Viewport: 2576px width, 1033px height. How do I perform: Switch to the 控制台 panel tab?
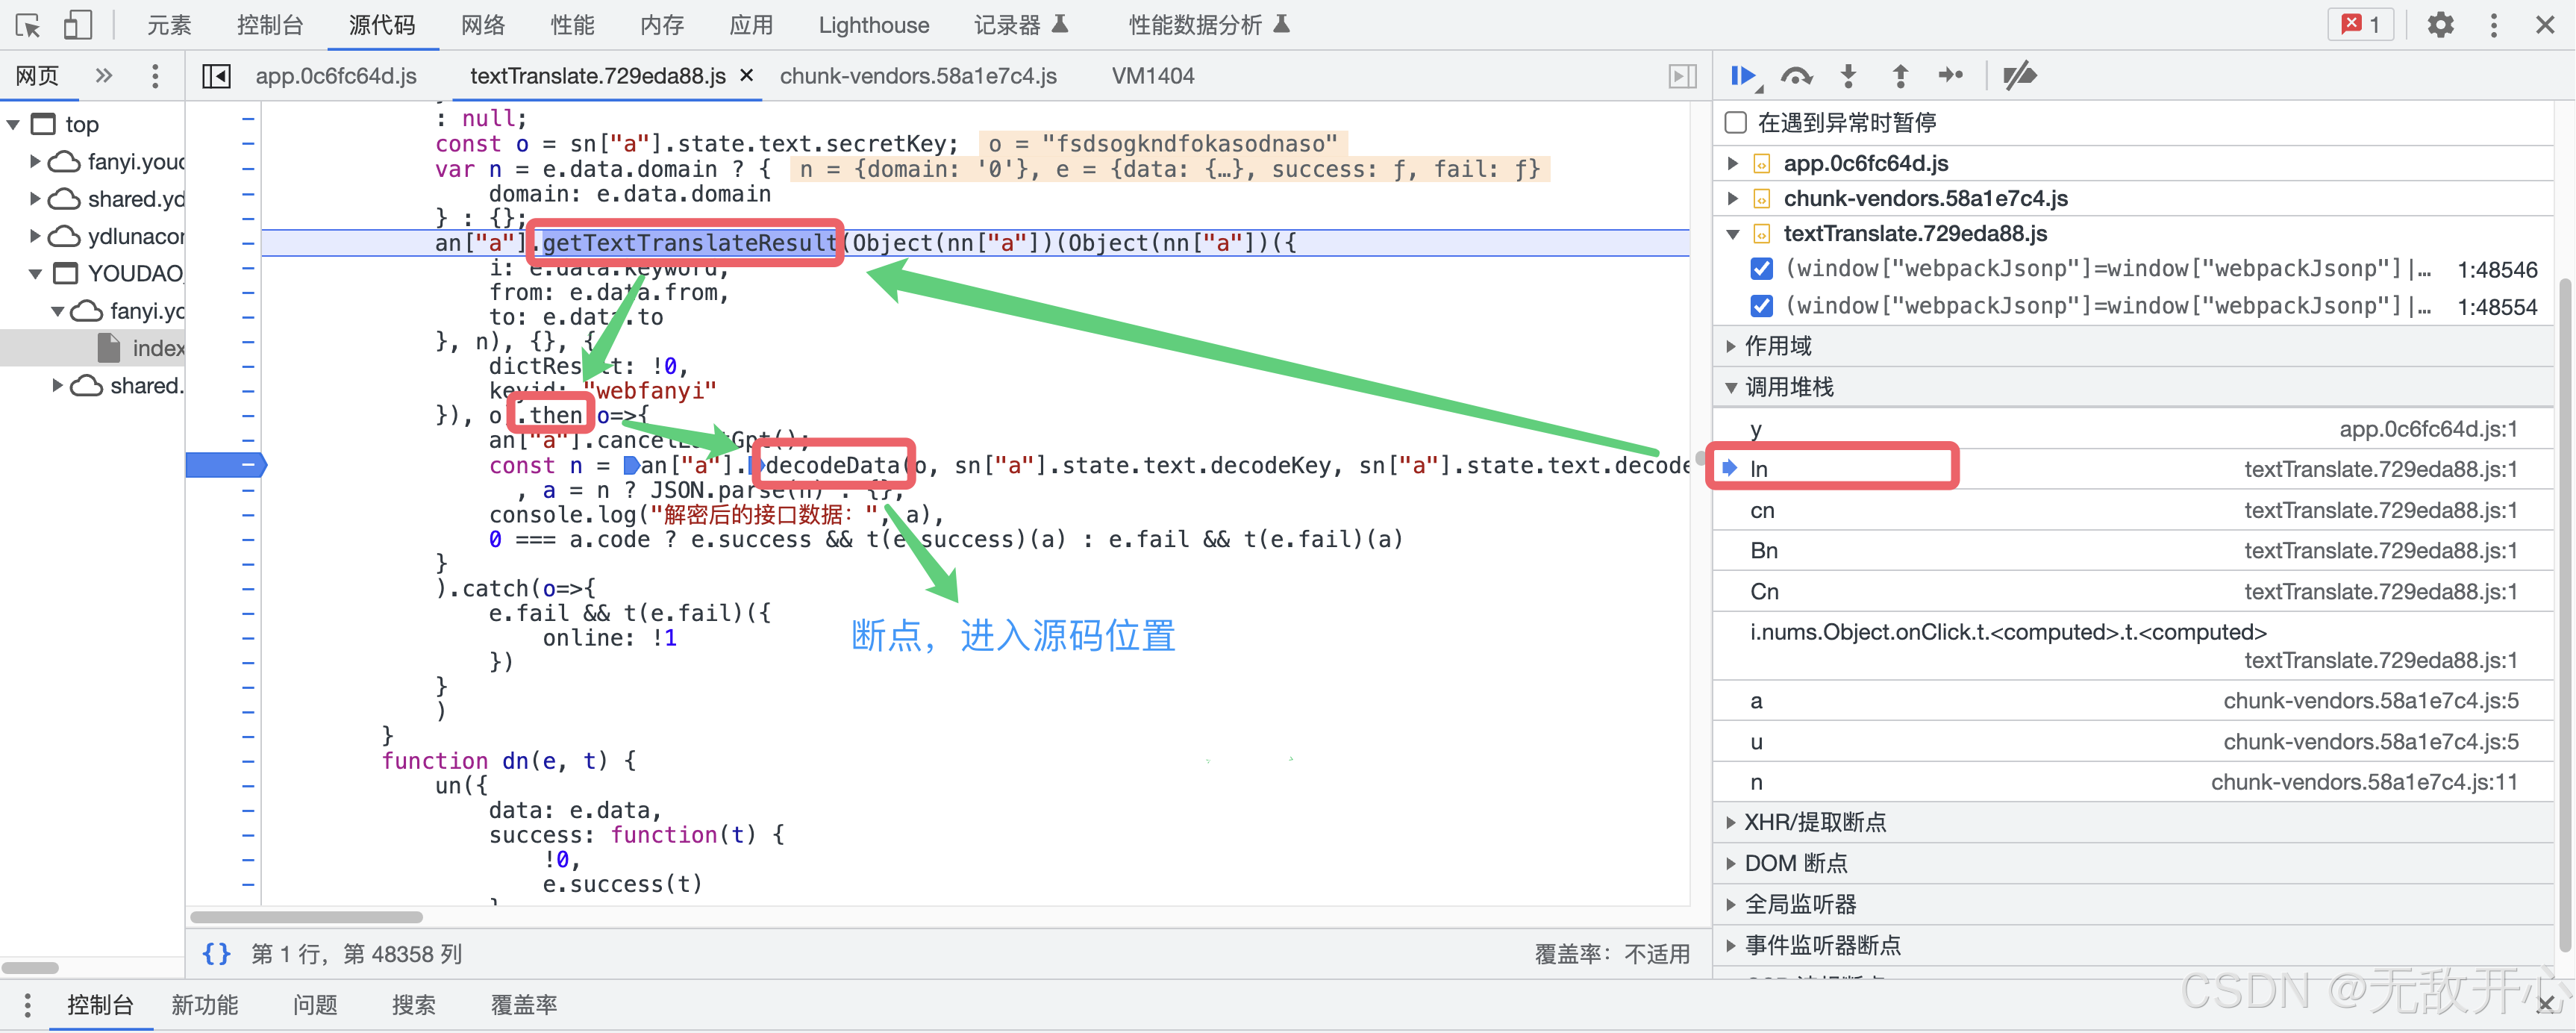(x=270, y=25)
